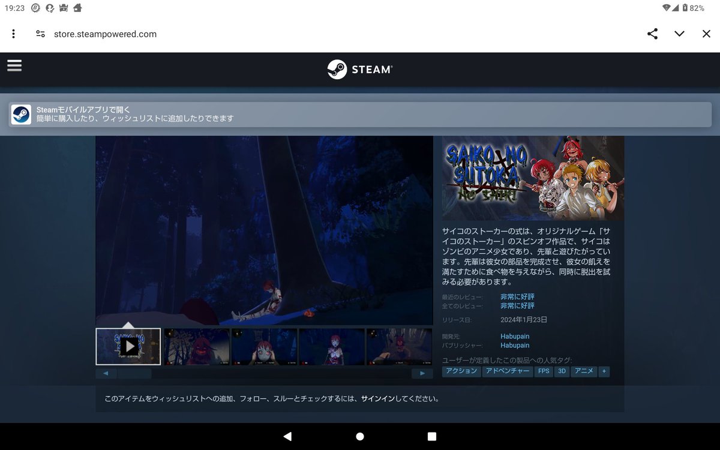Click the Saiko no Sutoka header image
Viewport: 720px width, 450px height.
click(533, 178)
